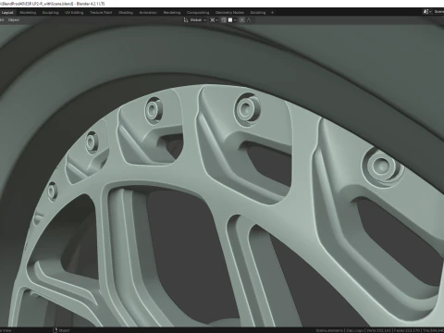The height and width of the screenshot is (333, 444).
Task: Switch to the Modeling workspace tab
Action: pyautogui.click(x=28, y=13)
